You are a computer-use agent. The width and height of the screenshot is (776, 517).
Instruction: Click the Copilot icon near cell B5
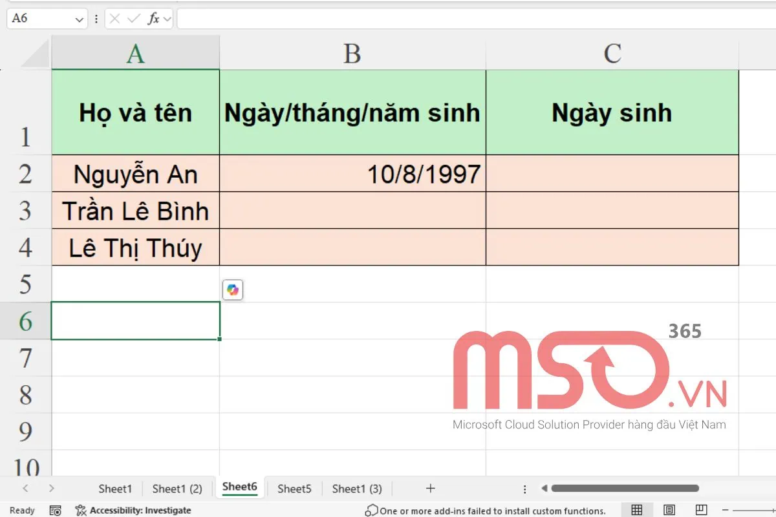click(233, 290)
